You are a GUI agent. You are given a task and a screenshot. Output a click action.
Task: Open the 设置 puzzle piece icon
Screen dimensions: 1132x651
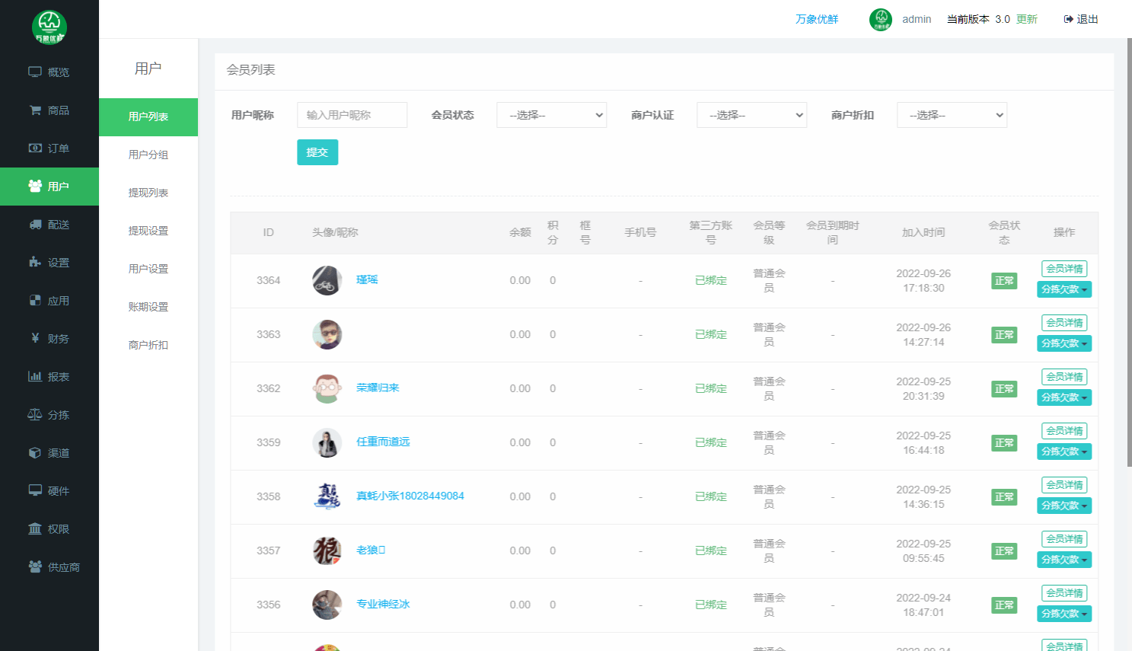tap(35, 263)
